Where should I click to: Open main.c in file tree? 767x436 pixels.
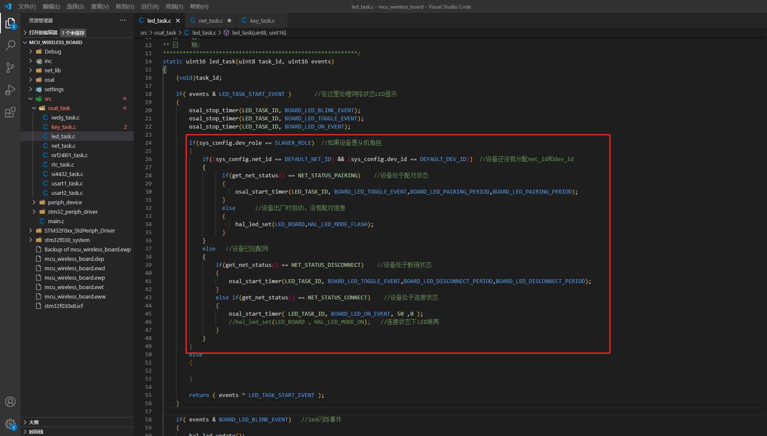[x=56, y=221]
